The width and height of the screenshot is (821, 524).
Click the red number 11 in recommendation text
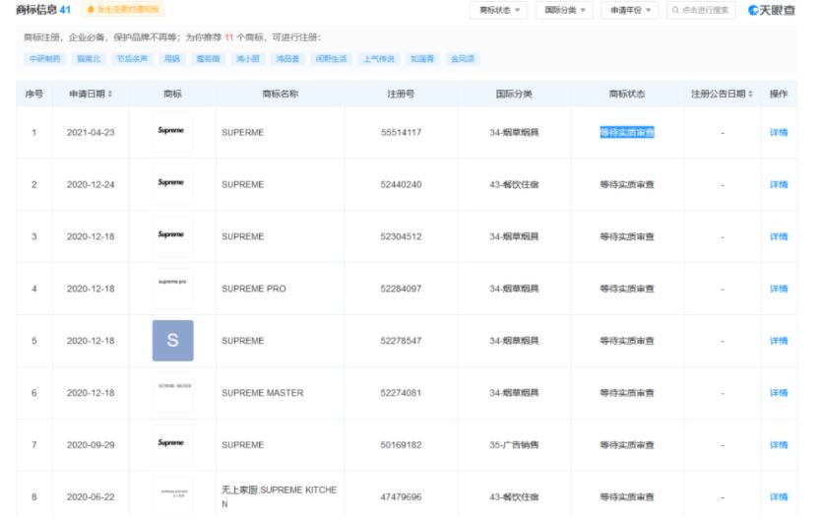tap(228, 37)
